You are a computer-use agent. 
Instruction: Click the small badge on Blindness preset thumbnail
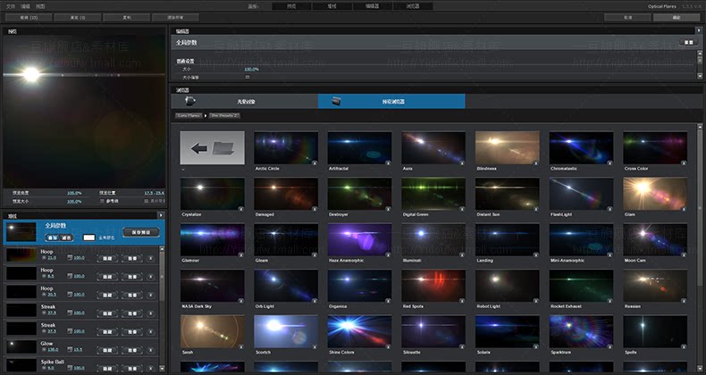pyautogui.click(x=536, y=163)
